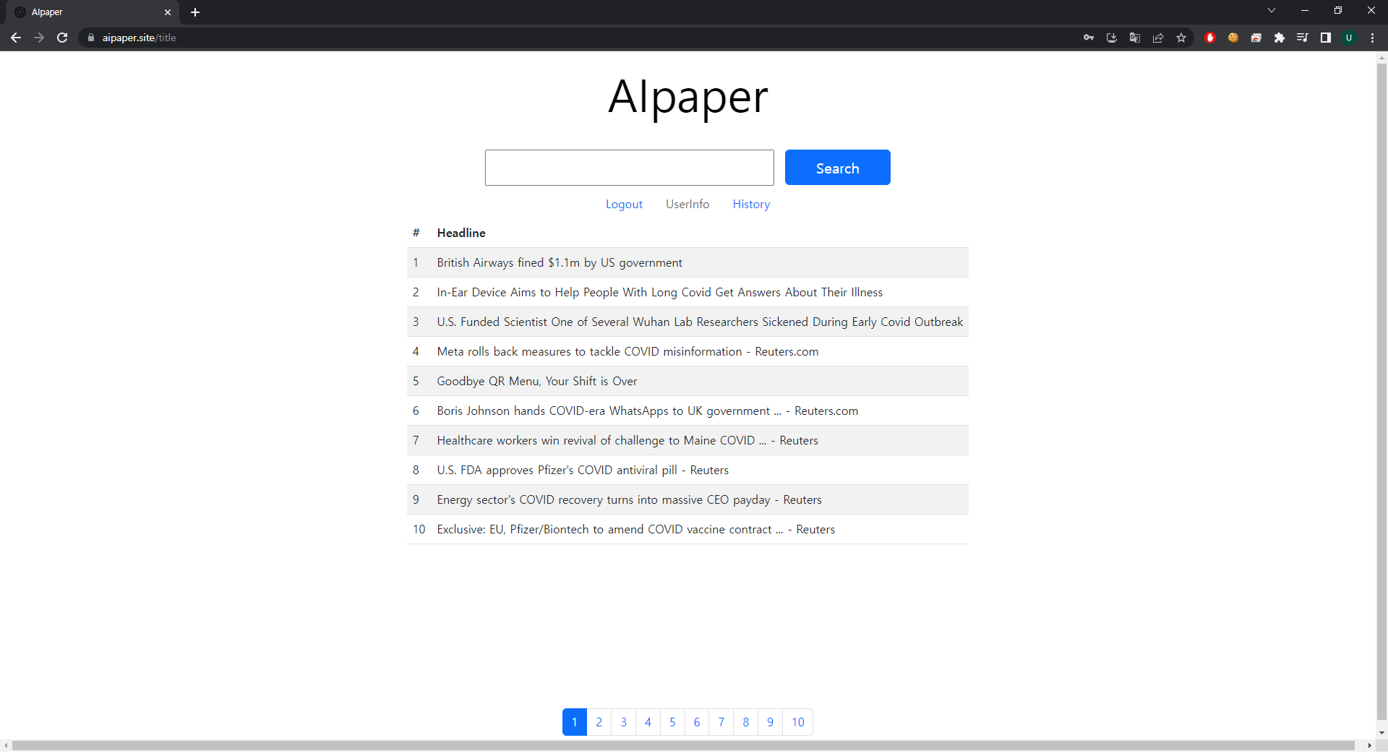Go to pagination page 5
The image size is (1388, 756).
pyautogui.click(x=672, y=722)
